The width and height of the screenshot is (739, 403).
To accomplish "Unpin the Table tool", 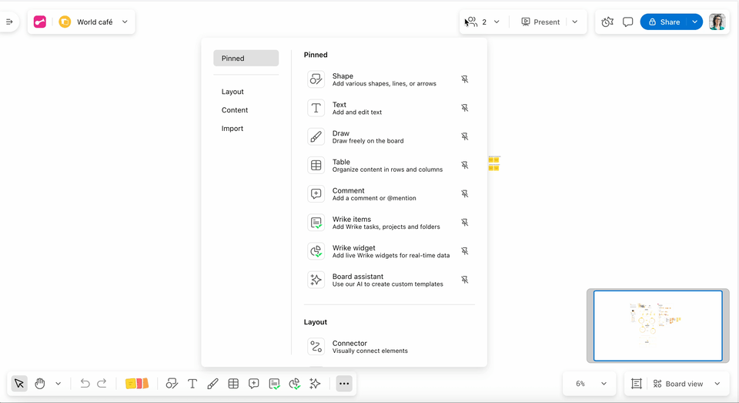I will tap(465, 165).
